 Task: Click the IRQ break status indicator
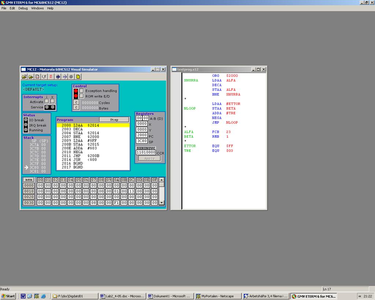pos(26,125)
